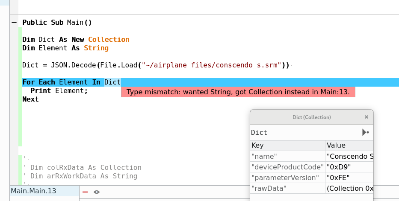Screen dimensions: 399x201
Task: Click the Dict (Collection) title bar
Action: 311,117
